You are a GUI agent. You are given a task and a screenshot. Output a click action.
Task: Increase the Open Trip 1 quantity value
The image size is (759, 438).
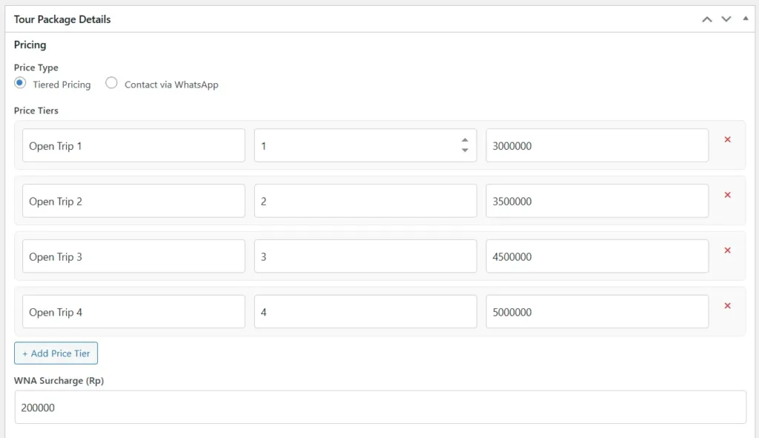(465, 140)
